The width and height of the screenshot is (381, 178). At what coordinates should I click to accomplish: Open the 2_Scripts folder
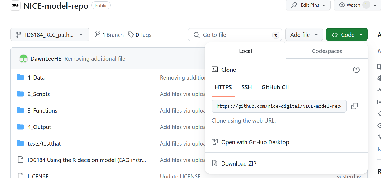pyautogui.click(x=39, y=94)
